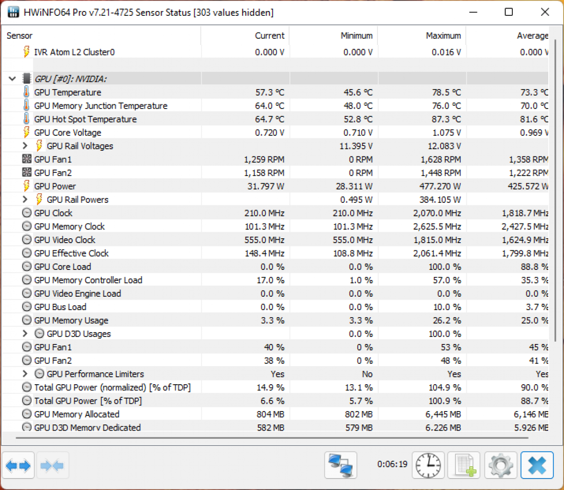
Task: Click the collapse-columns arrows button
Action: click(52, 466)
